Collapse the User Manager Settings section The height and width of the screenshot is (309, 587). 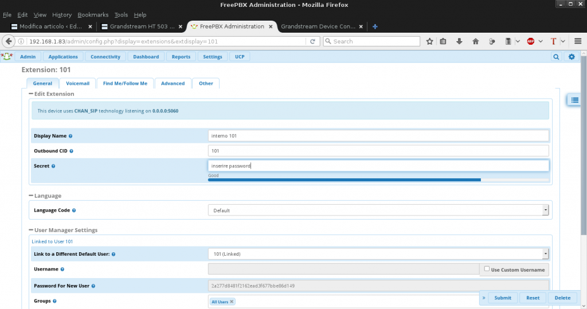pos(31,230)
